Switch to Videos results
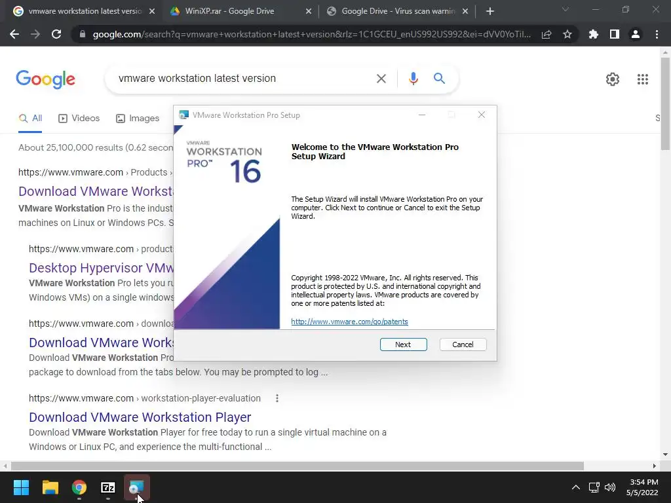 79,119
